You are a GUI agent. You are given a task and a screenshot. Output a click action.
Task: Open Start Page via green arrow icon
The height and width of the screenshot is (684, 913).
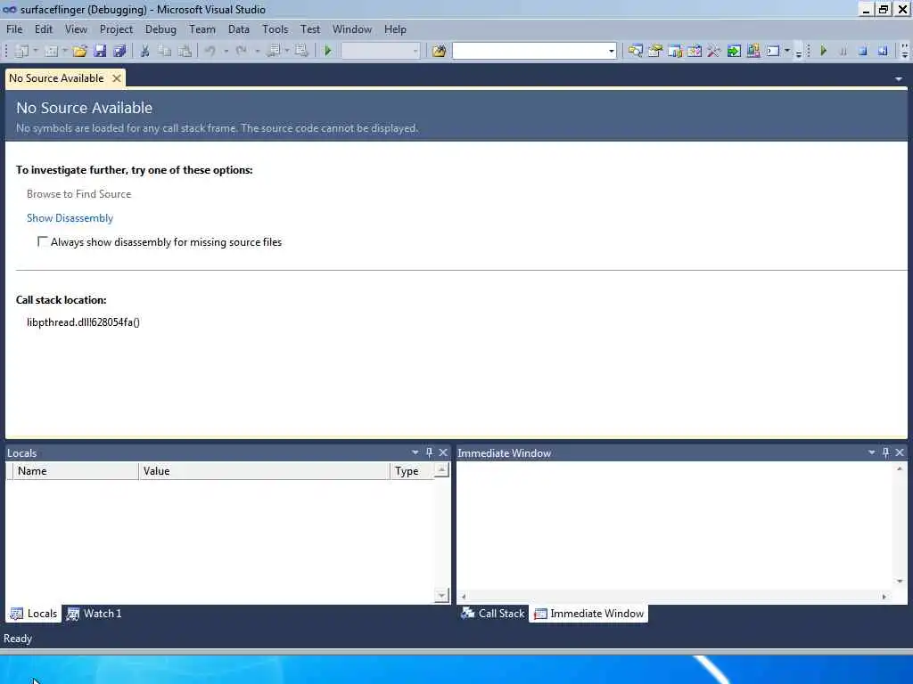tap(734, 51)
